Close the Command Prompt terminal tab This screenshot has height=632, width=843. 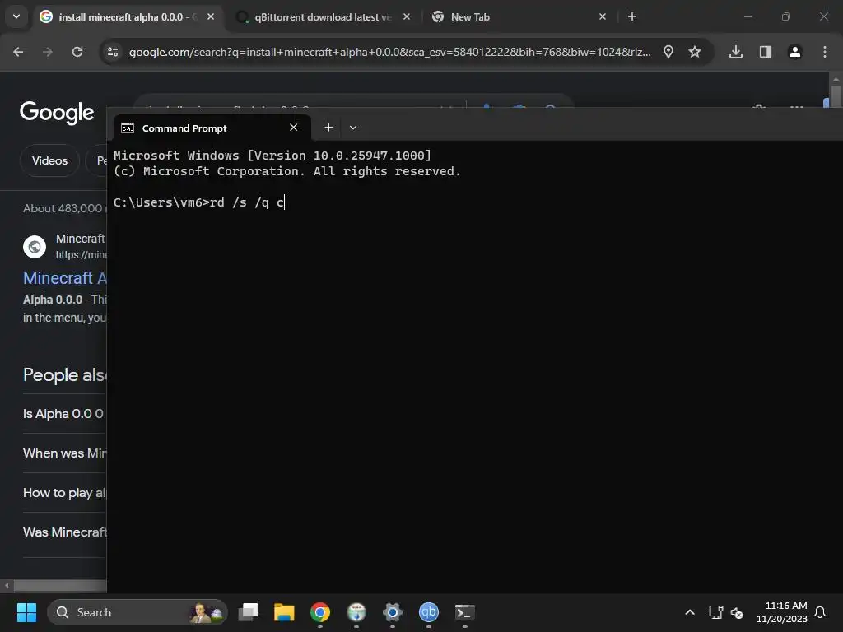294,128
